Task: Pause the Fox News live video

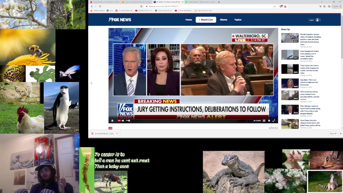Action: point(112,121)
